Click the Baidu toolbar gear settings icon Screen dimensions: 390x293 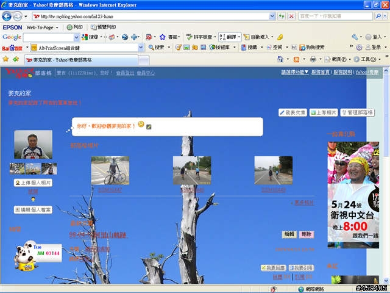359,47
